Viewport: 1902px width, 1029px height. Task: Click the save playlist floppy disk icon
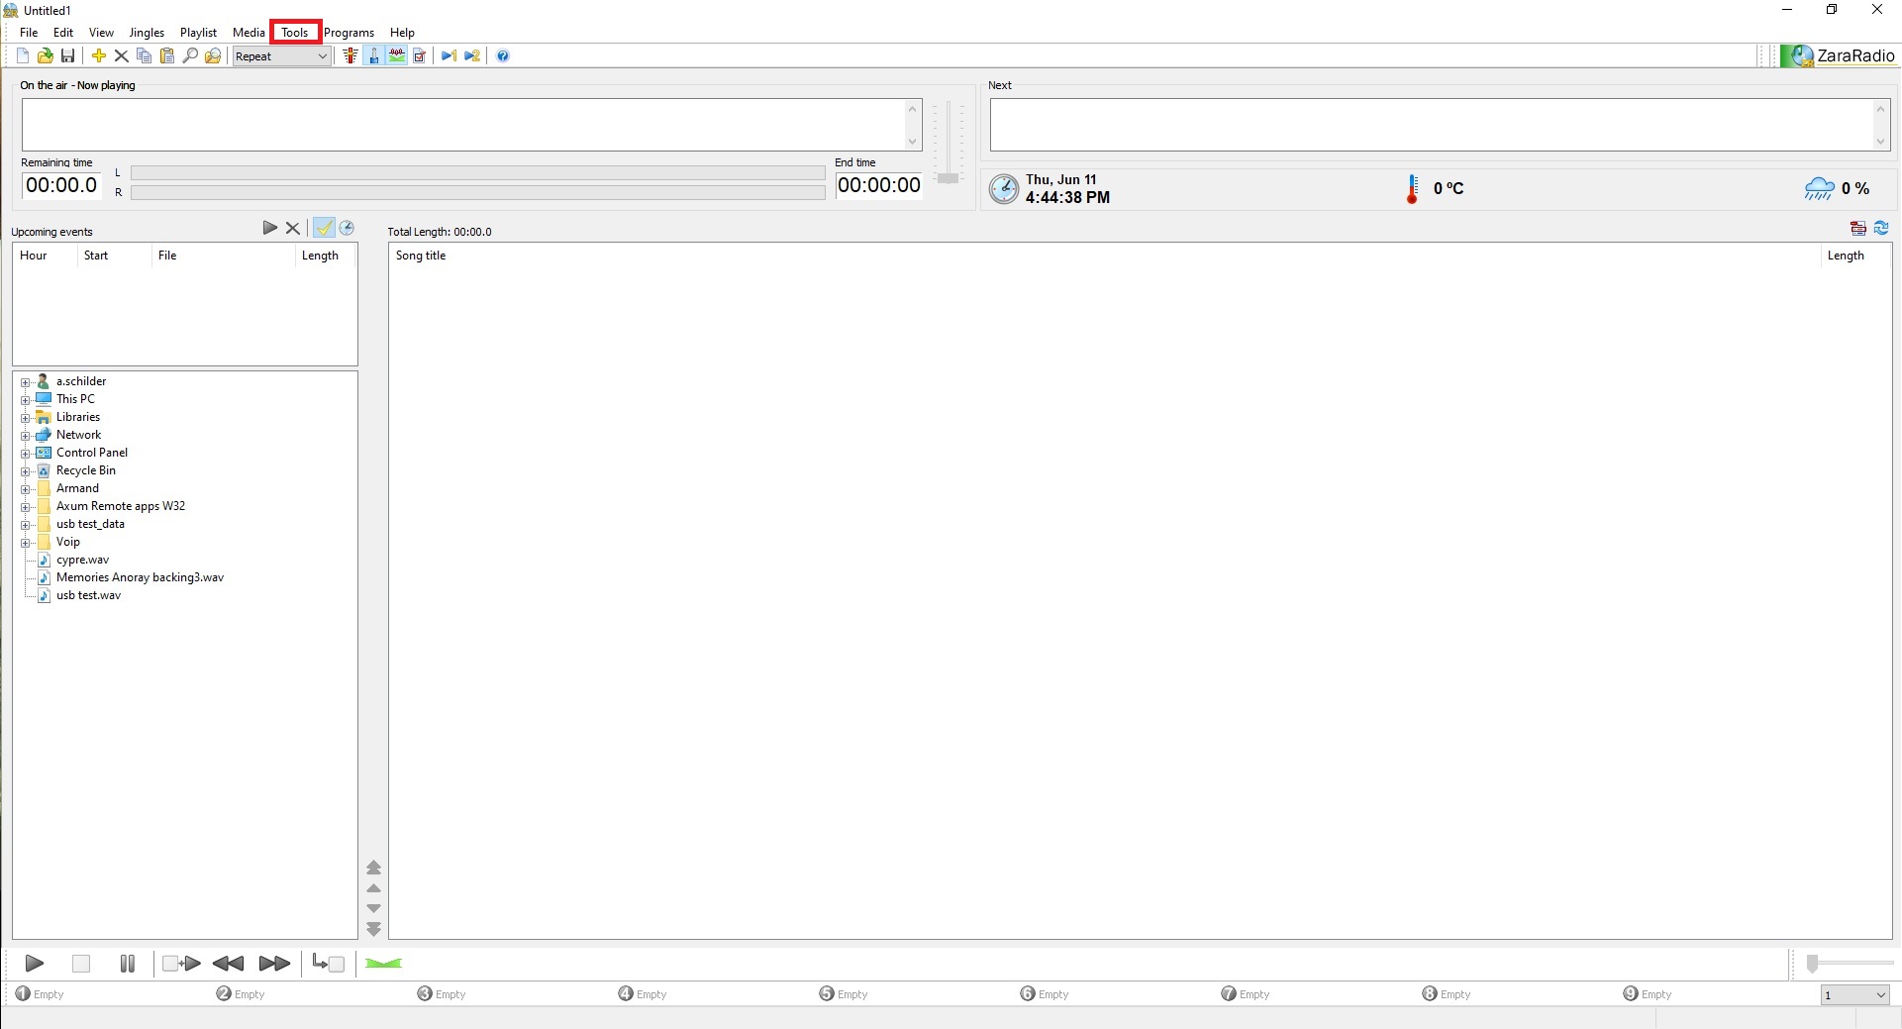[x=67, y=56]
